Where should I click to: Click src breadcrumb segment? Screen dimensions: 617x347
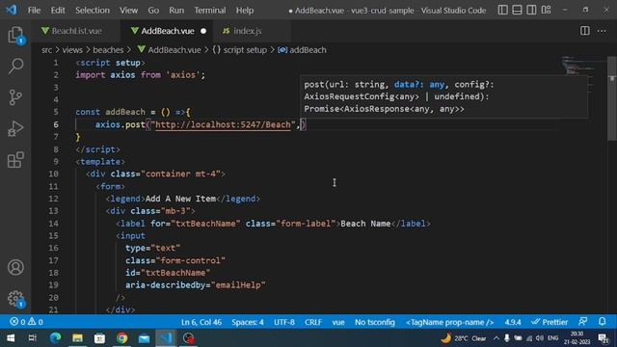[46, 50]
